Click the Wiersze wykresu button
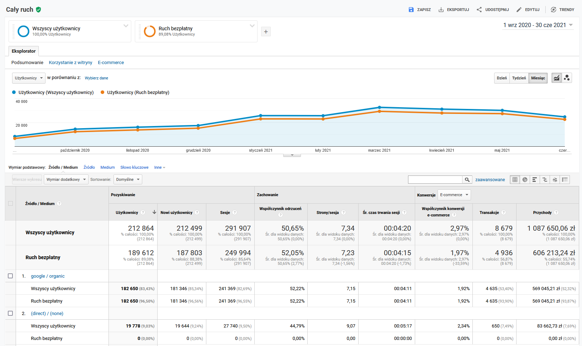 coord(27,179)
